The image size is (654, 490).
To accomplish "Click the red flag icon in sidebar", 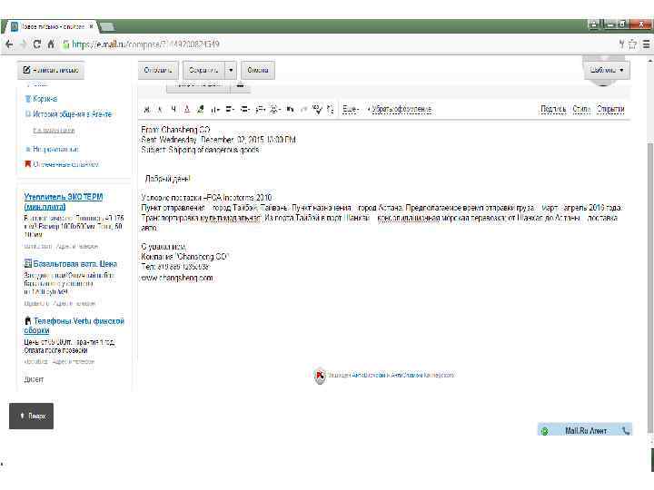I will [x=28, y=163].
